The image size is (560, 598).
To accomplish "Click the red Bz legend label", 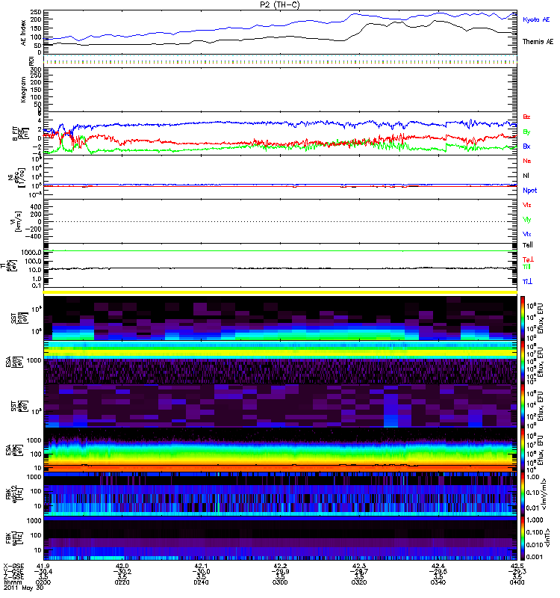I will 526,117.
